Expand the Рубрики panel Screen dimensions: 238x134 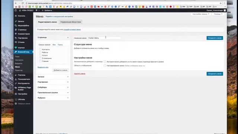pos(53,98)
